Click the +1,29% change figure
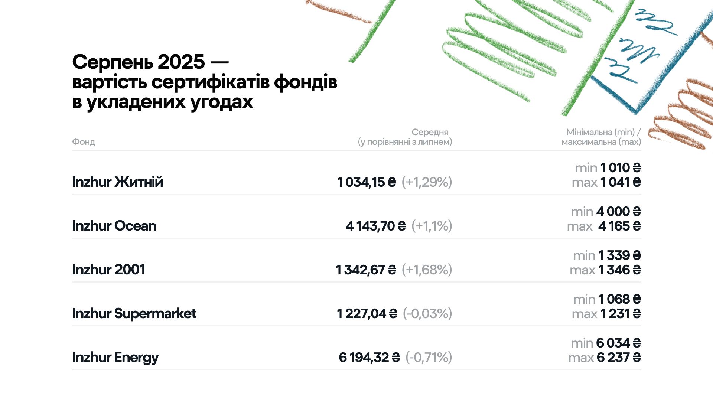The width and height of the screenshot is (713, 401). point(427,182)
